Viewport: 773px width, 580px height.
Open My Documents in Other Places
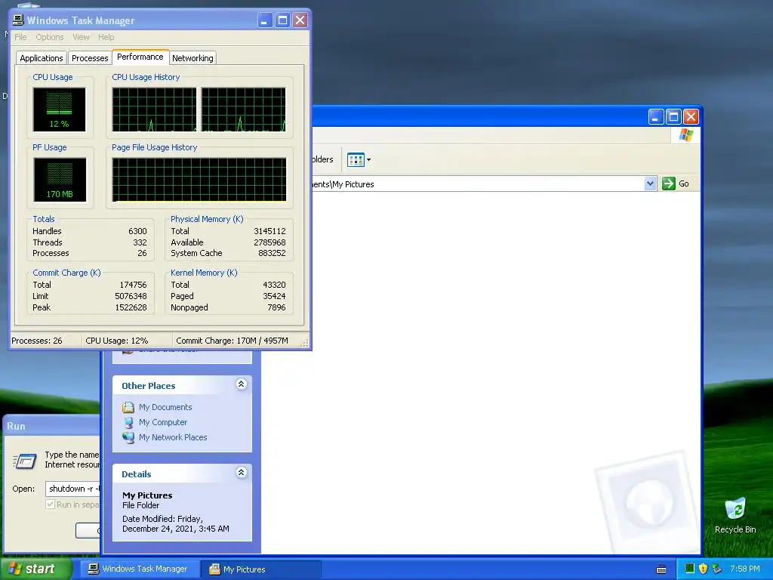[165, 407]
